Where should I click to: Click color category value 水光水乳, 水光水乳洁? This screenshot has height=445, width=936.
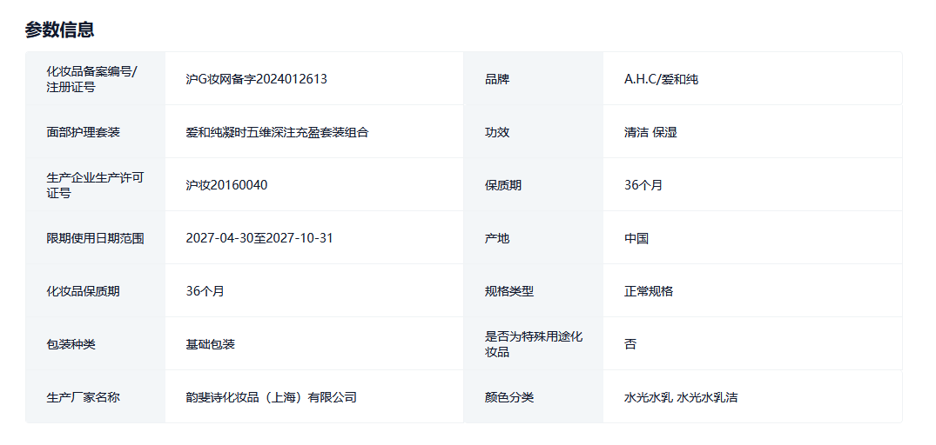tap(681, 397)
